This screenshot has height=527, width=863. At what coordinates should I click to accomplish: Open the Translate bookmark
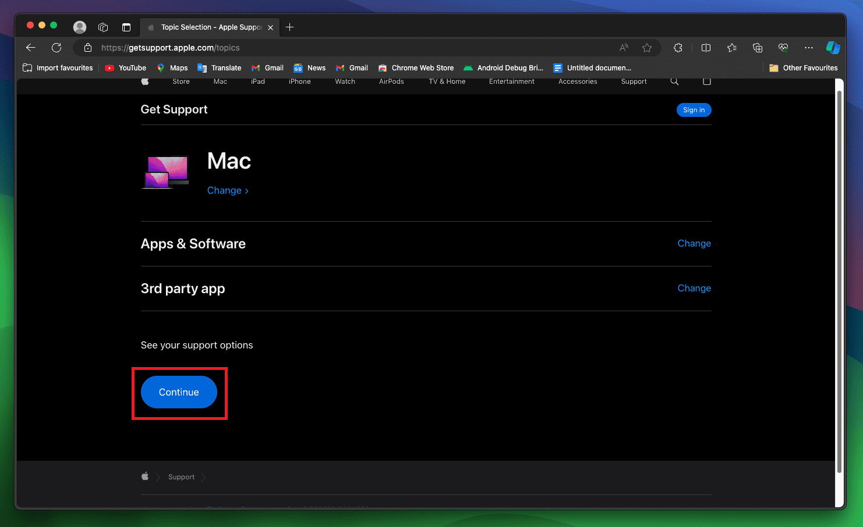[220, 68]
